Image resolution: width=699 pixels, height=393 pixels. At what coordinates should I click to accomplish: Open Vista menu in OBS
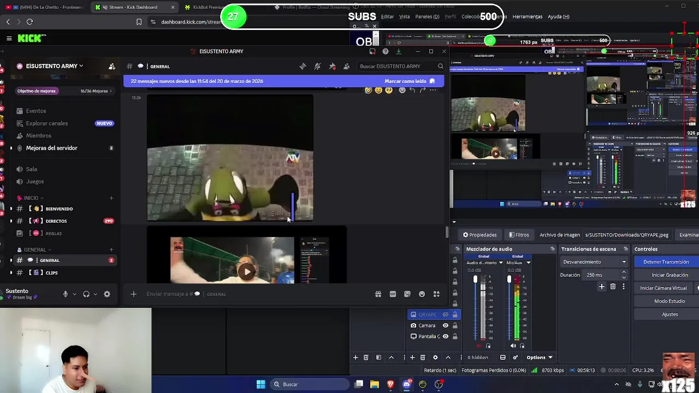(x=404, y=16)
